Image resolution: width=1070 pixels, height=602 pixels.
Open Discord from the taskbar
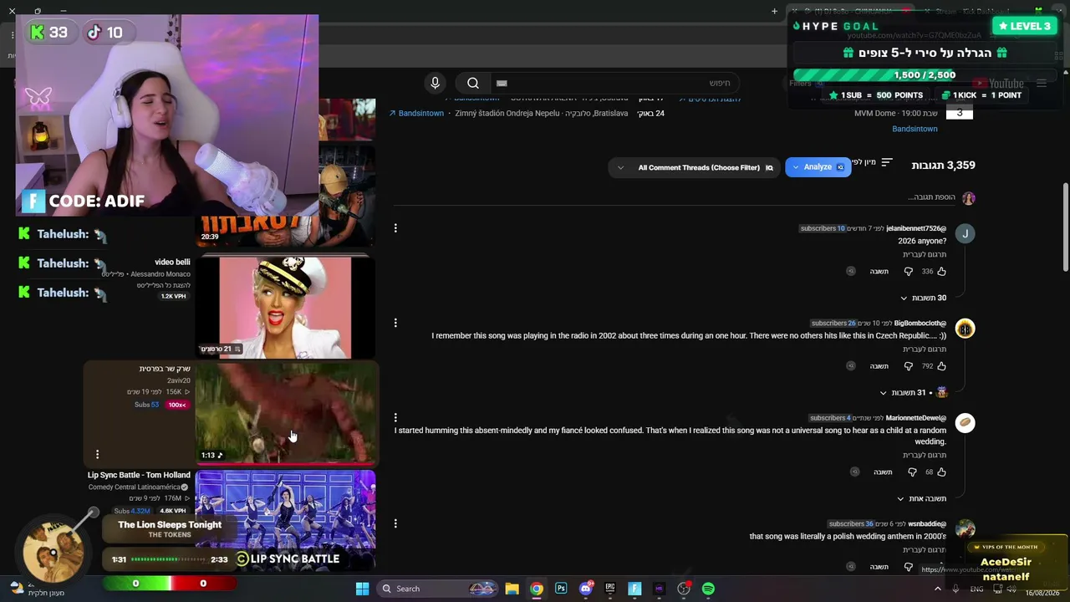pyautogui.click(x=586, y=589)
